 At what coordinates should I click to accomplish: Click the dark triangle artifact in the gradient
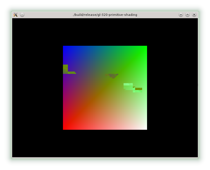[x=113, y=76]
